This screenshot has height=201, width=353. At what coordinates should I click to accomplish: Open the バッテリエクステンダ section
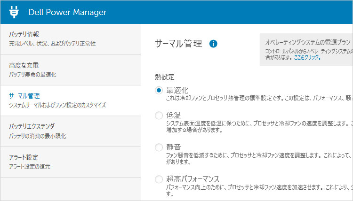pos(71,131)
